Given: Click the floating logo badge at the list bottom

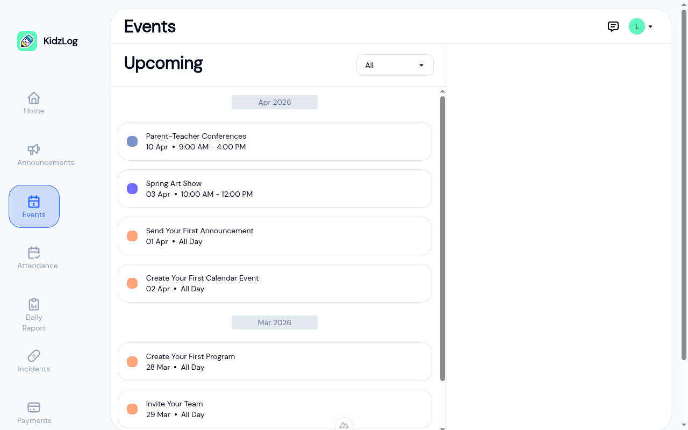Looking at the screenshot, I should tap(344, 425).
